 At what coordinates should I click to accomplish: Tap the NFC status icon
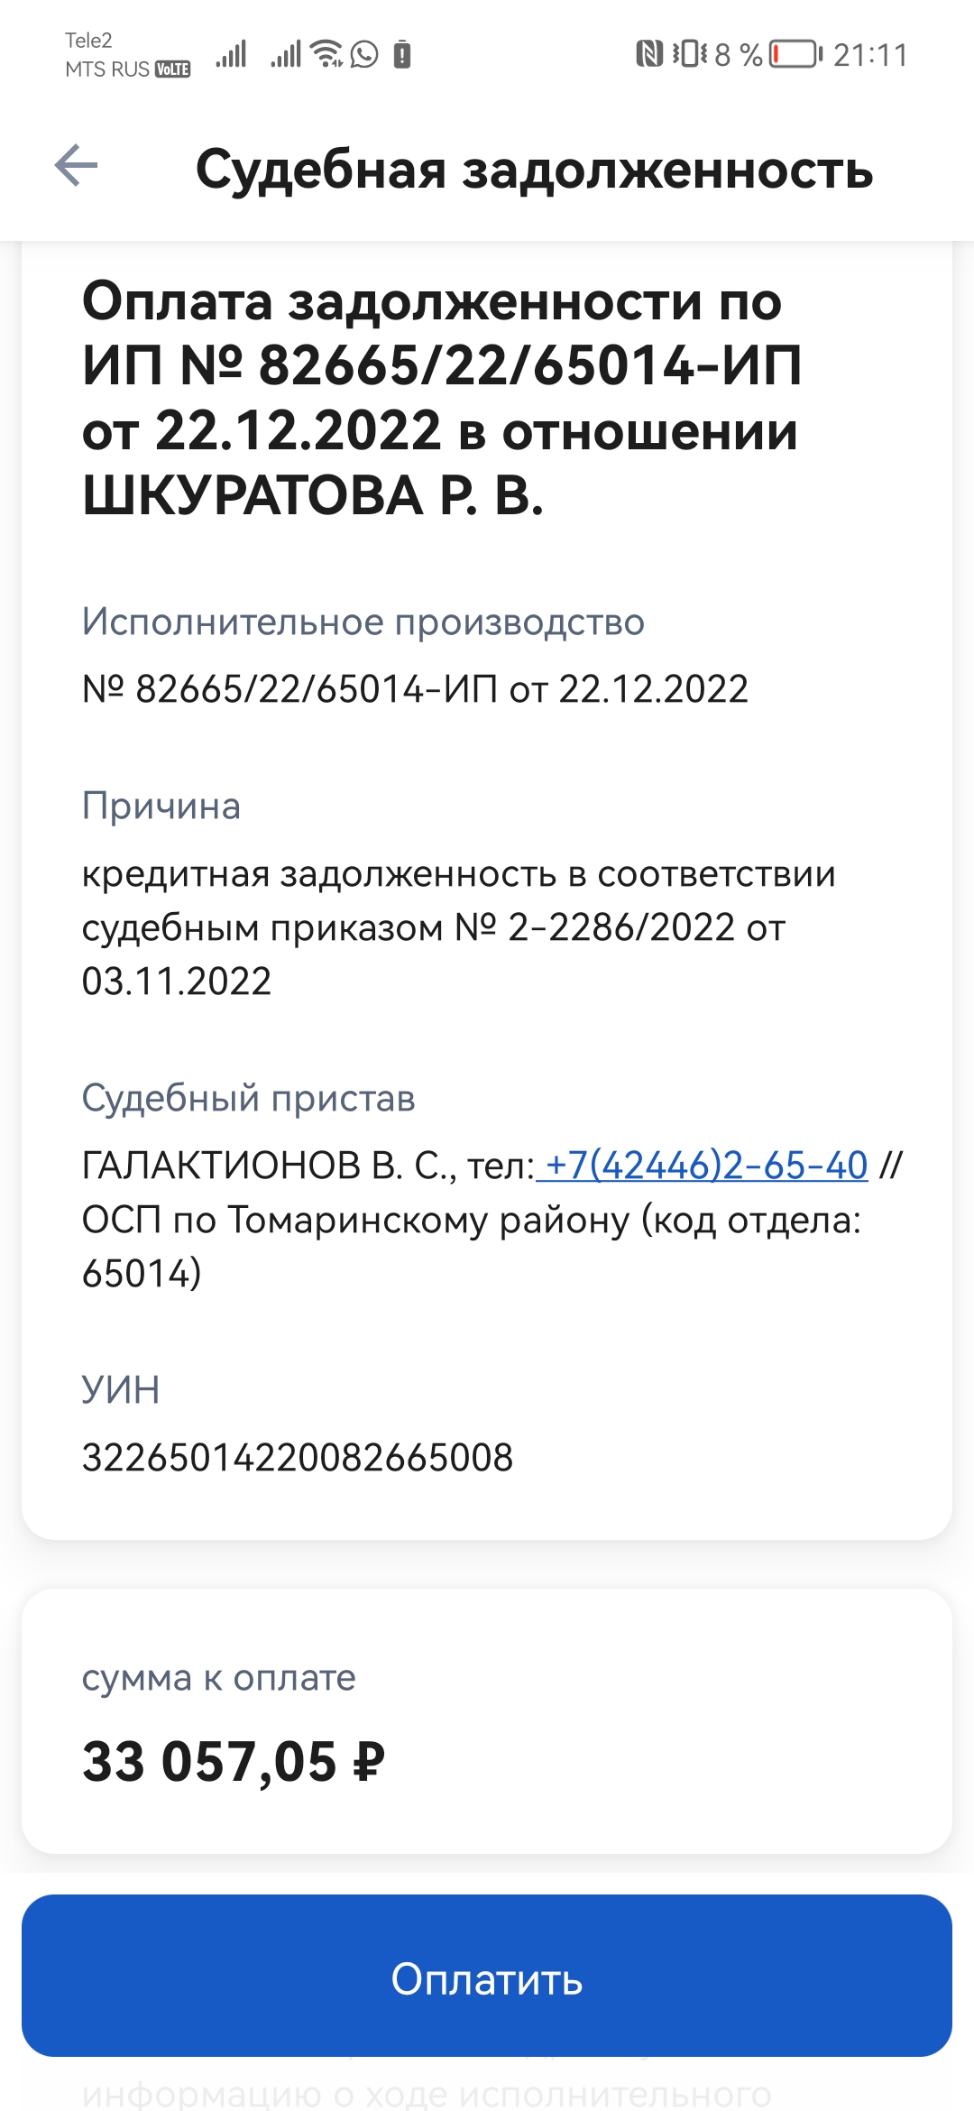tap(648, 54)
